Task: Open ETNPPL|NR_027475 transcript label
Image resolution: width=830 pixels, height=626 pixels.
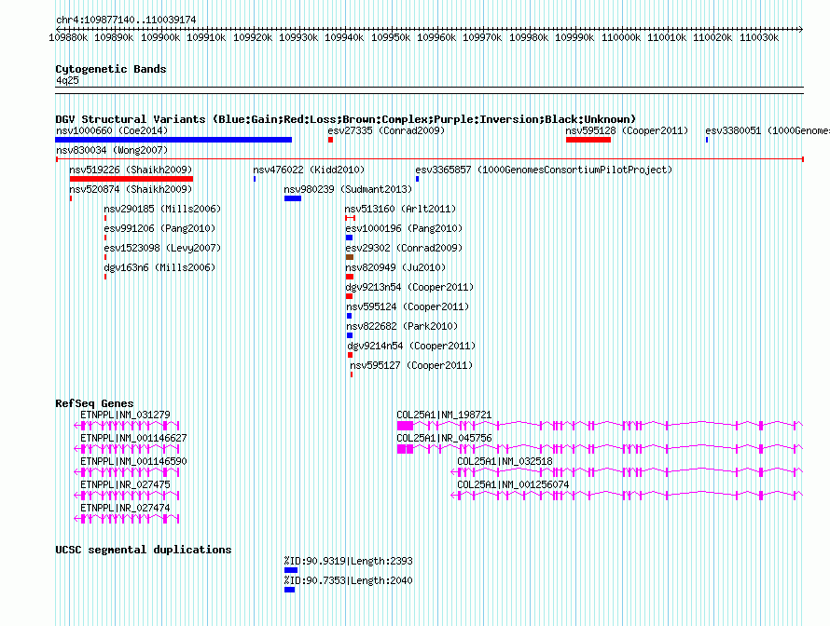Action: click(126, 484)
